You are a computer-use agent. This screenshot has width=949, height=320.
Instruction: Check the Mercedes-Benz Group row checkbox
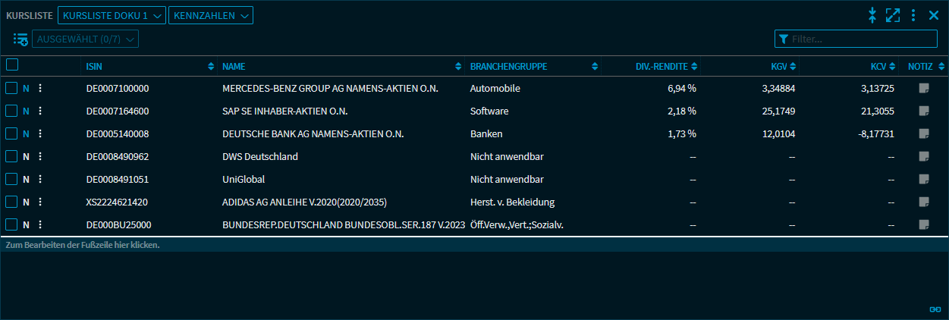[x=11, y=89]
